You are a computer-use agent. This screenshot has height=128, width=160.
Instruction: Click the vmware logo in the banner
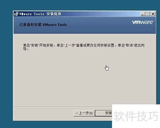[143, 22]
